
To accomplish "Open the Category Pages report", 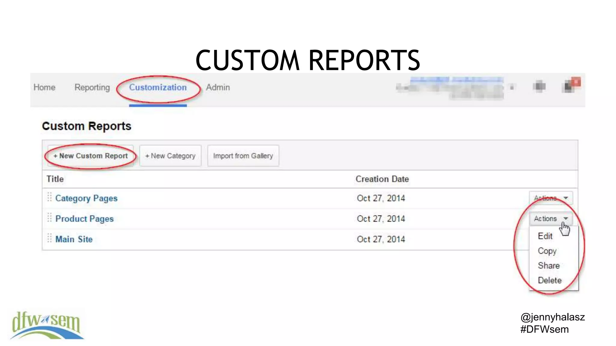I will [x=86, y=198].
